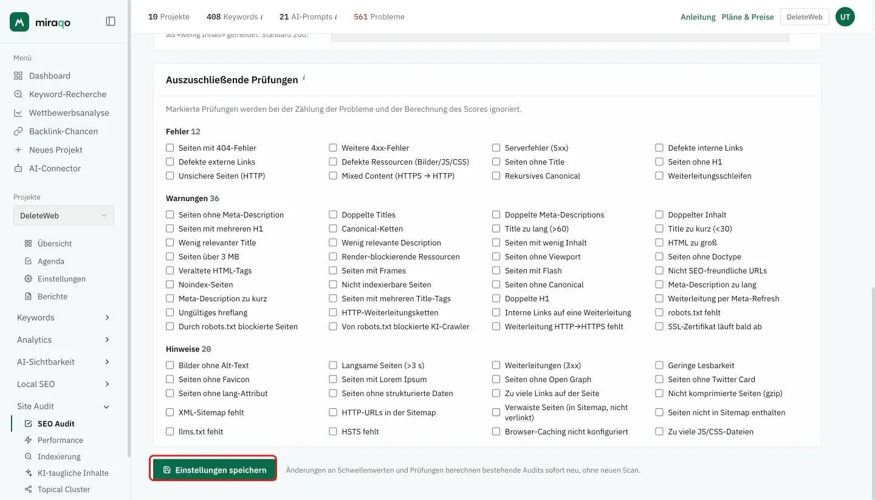875x500 pixels.
Task: Open the Anleitung link
Action: click(698, 17)
